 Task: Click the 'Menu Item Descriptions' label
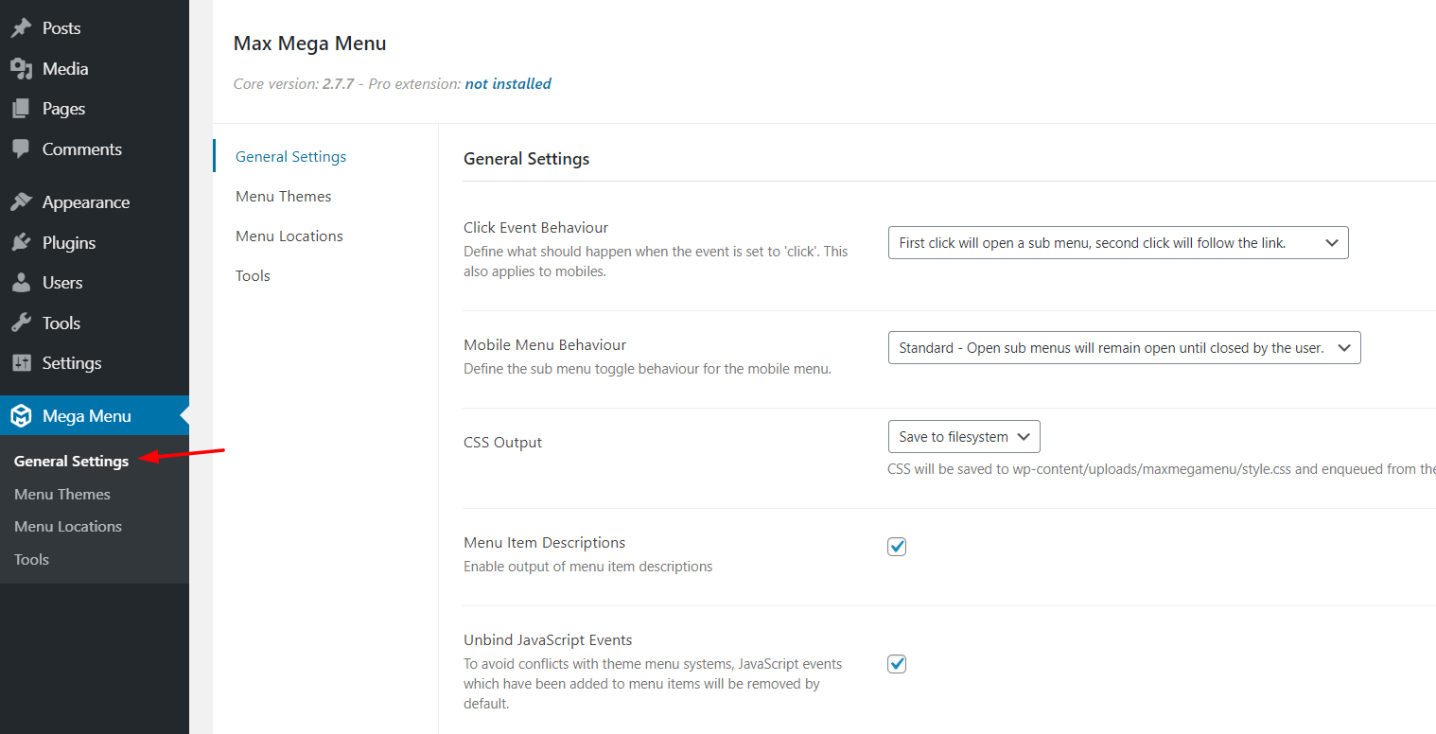[545, 543]
